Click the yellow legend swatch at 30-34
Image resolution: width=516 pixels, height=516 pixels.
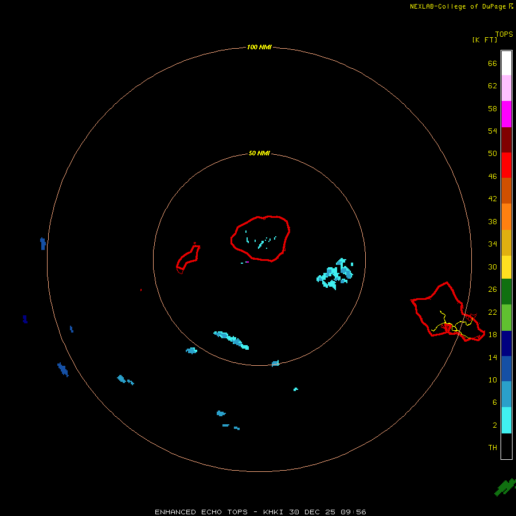(x=506, y=267)
